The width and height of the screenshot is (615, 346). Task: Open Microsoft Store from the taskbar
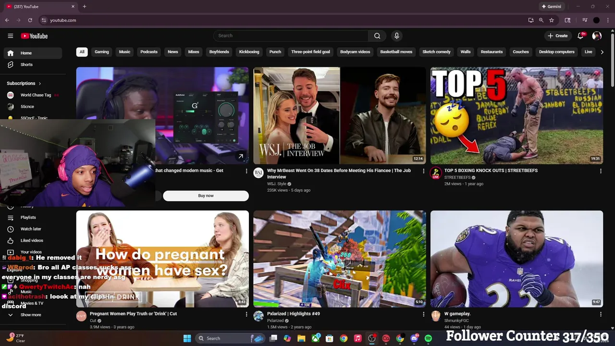pyautogui.click(x=330, y=338)
